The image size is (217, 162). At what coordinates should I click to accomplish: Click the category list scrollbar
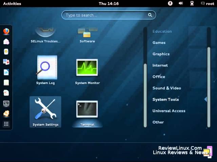209,87
